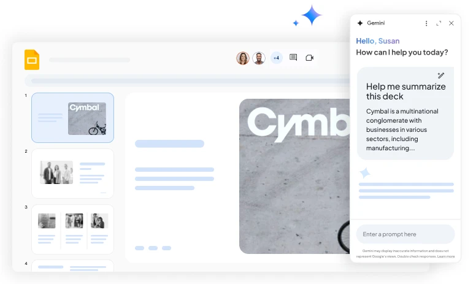Screen dimensions: 476x284
Task: Click the main slide title placeholder
Action: point(169,144)
